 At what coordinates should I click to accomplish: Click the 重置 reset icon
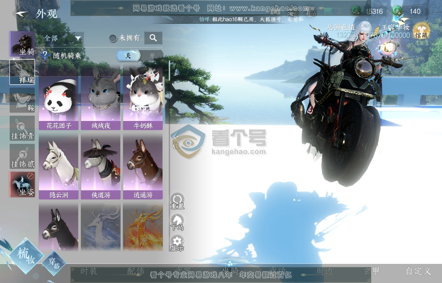(177, 201)
